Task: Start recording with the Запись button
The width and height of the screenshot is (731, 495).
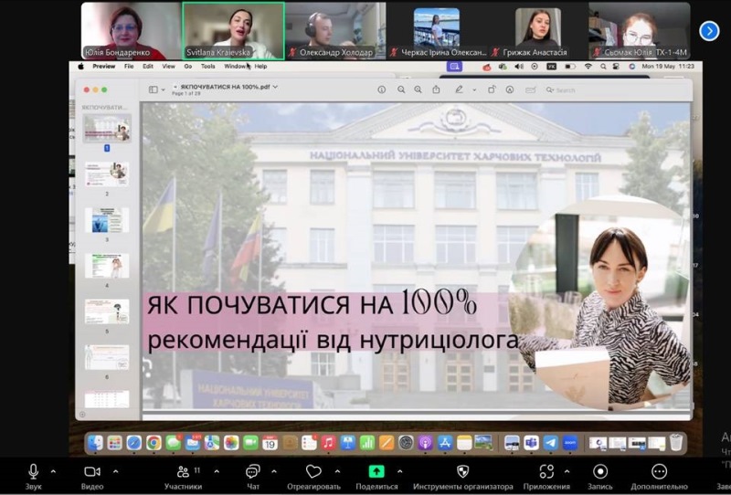Action: (600, 472)
